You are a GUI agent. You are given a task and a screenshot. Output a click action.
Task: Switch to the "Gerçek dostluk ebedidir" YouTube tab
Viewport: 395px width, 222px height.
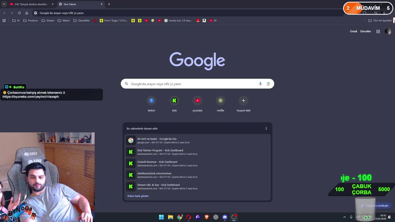pos(32,4)
